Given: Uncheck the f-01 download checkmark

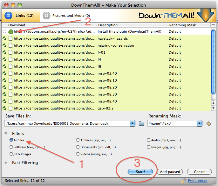Looking at the screenshot, I should tap(4, 52).
